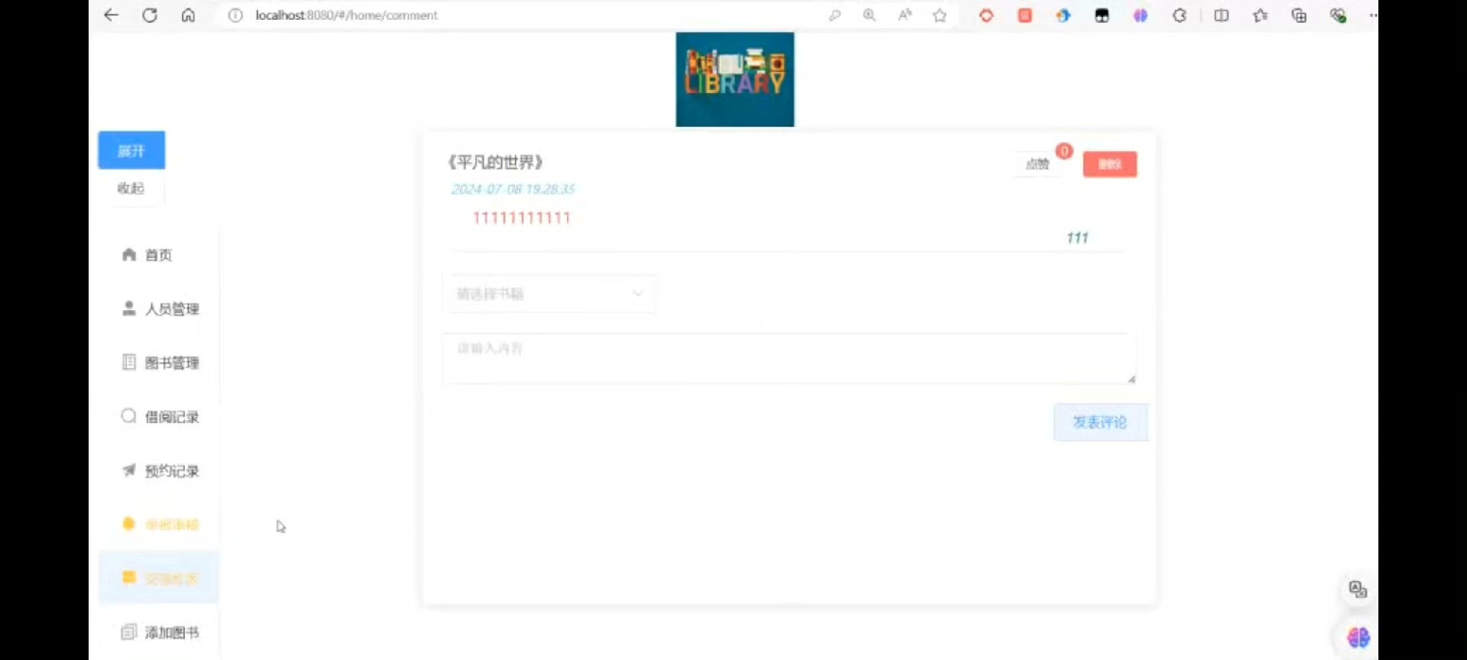The height and width of the screenshot is (660, 1467).
Task: Refresh the browser page
Action: 150,15
